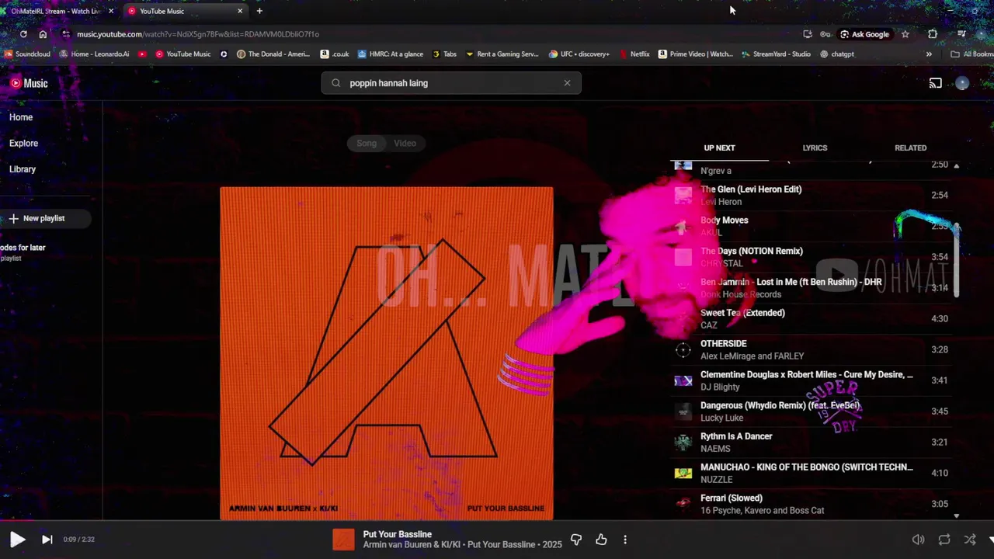Screen dimensions: 994x559
Task: Click the browser home button
Action: [43, 34]
